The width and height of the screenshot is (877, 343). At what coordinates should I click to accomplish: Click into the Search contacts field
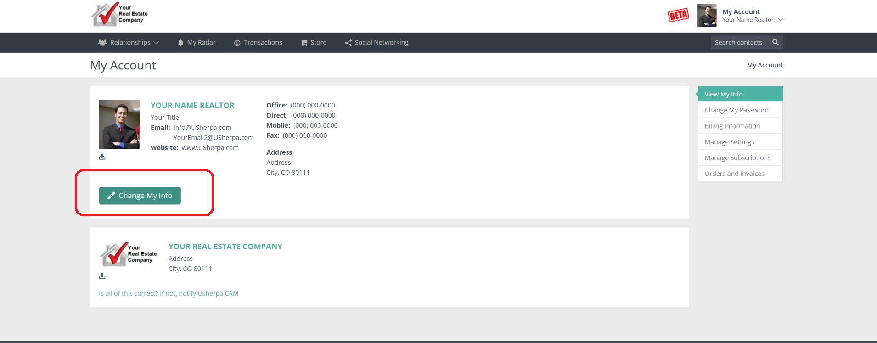(x=739, y=42)
